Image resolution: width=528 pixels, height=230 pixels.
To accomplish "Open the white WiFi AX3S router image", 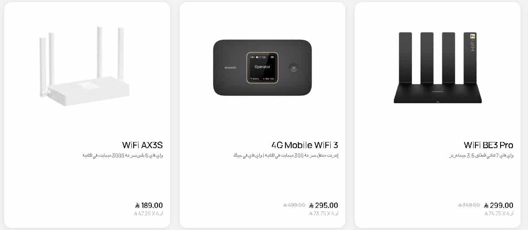I will coord(84,66).
